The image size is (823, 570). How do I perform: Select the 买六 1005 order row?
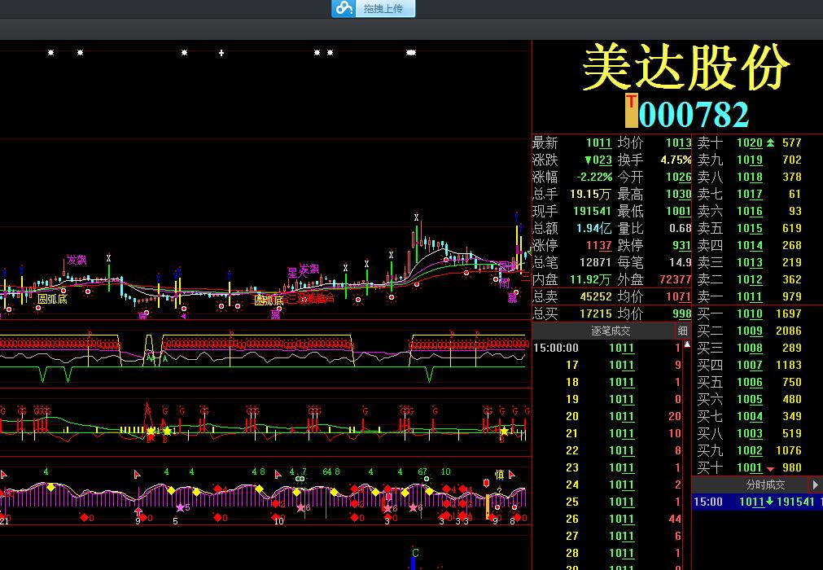[x=750, y=400]
